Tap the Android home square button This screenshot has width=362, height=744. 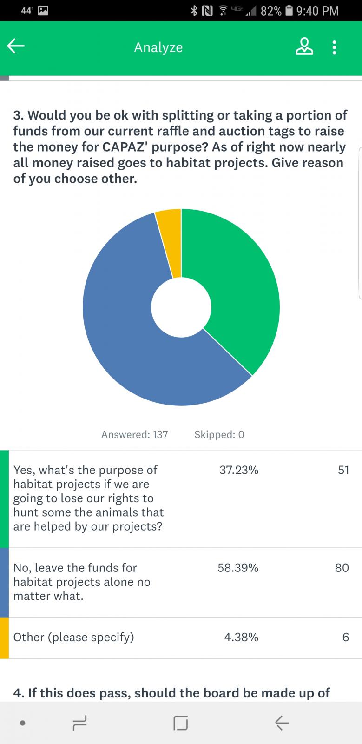pyautogui.click(x=180, y=723)
